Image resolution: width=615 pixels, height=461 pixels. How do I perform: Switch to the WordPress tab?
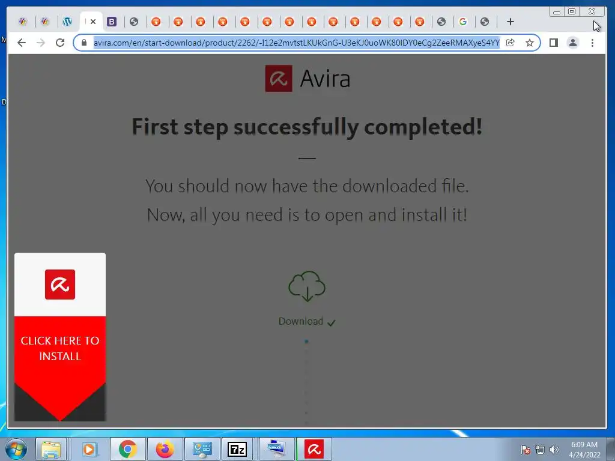tap(67, 22)
